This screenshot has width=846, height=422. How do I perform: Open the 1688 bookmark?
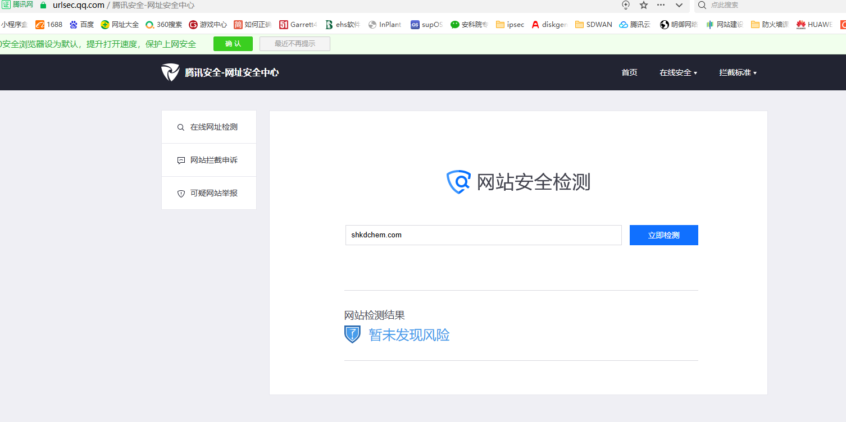pos(49,25)
